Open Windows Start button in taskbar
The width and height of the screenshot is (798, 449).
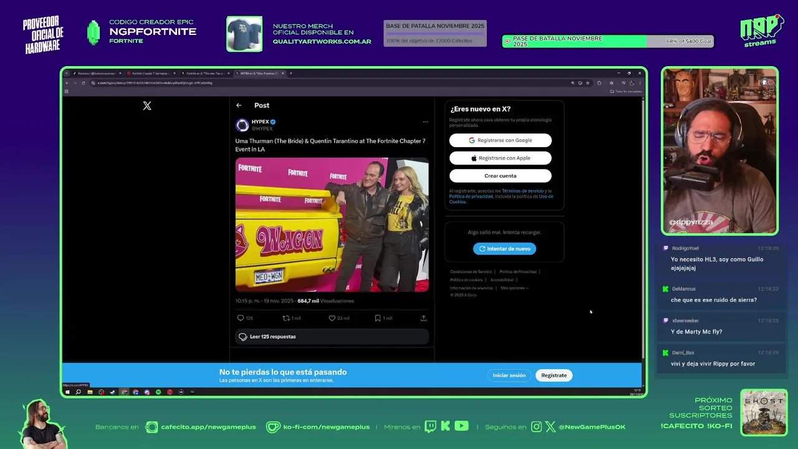pos(67,392)
